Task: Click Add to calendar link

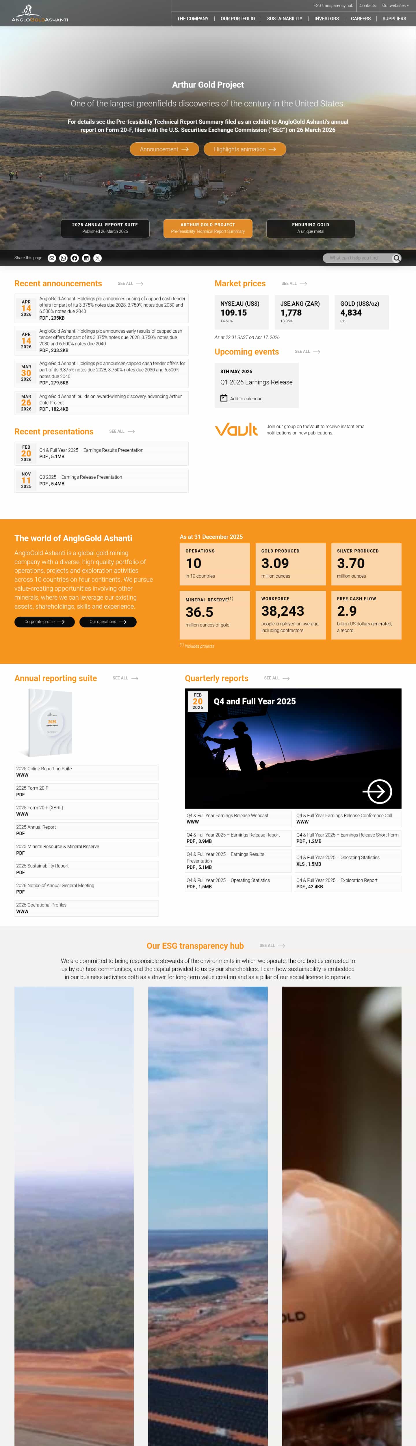Action: (x=246, y=399)
